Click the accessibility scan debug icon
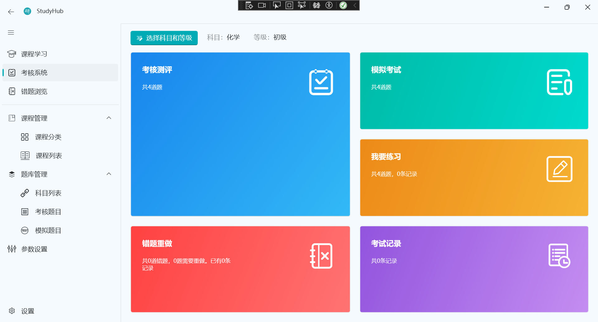 click(x=329, y=5)
